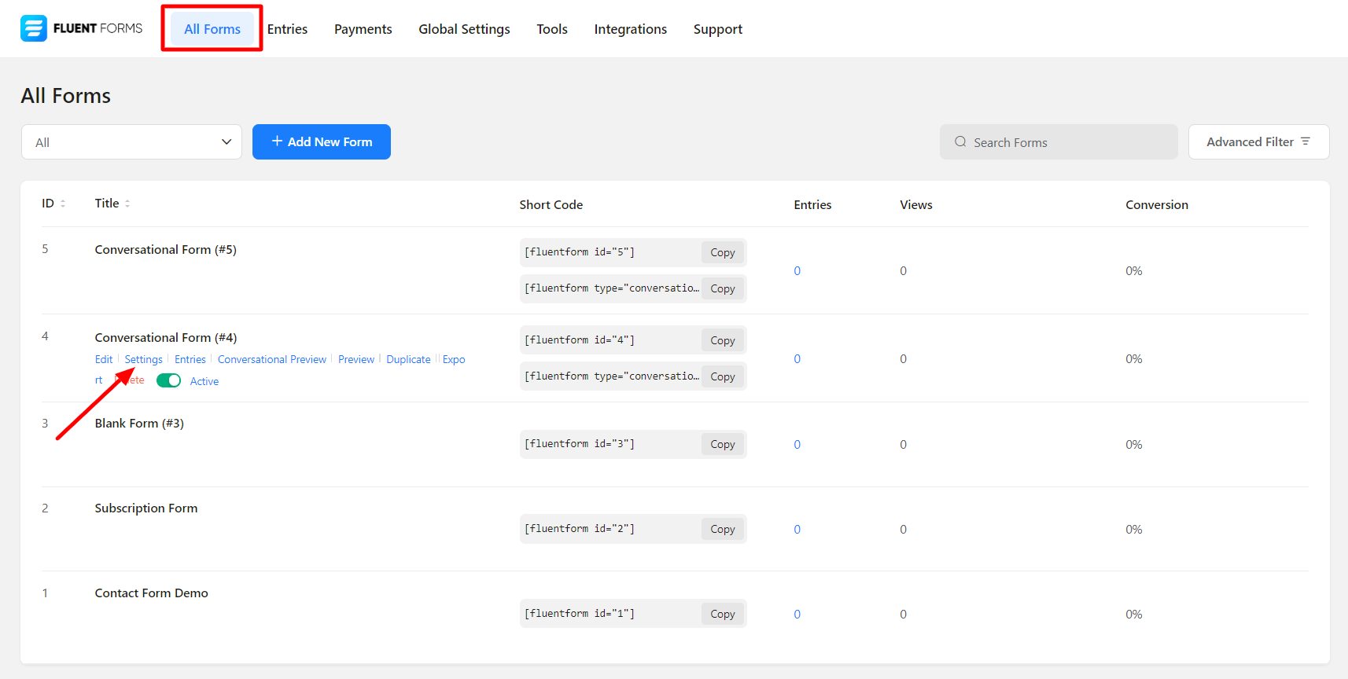Sort forms by ID column arrows
Image resolution: width=1348 pixels, height=679 pixels.
[x=63, y=204]
